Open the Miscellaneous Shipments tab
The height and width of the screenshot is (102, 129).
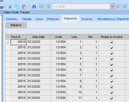(x=113, y=19)
